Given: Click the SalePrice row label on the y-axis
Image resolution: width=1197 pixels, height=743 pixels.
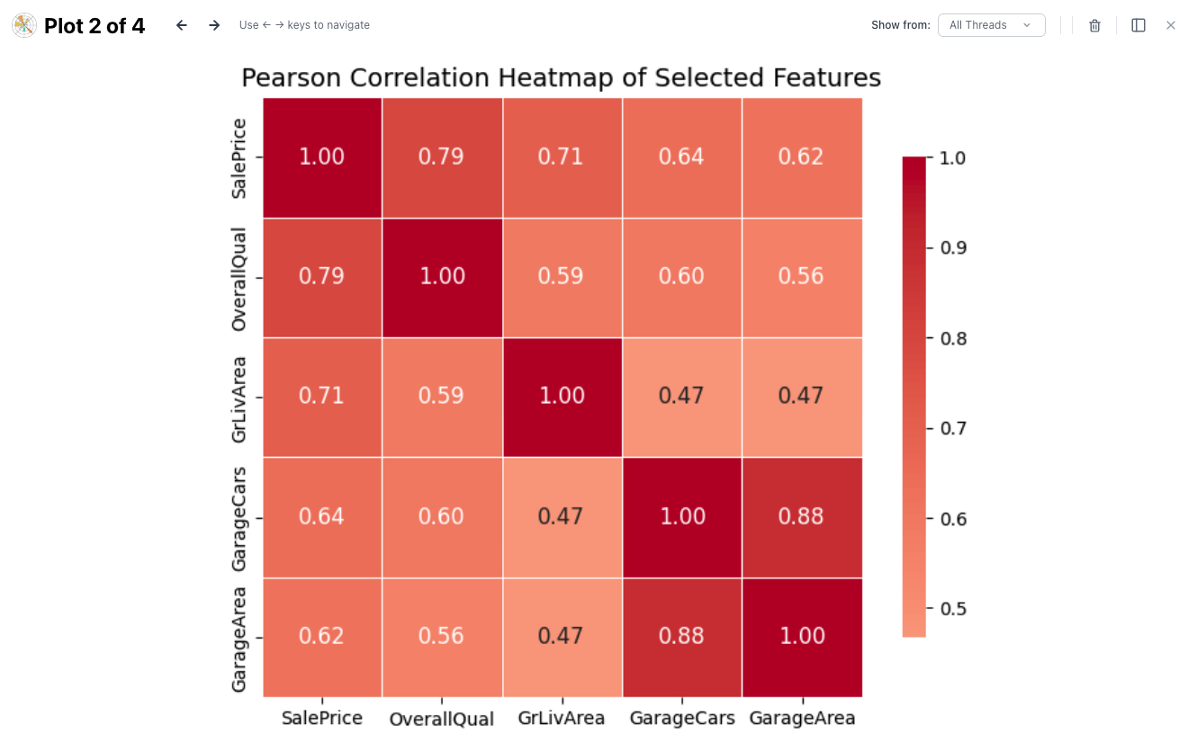Looking at the screenshot, I should coord(239,157).
